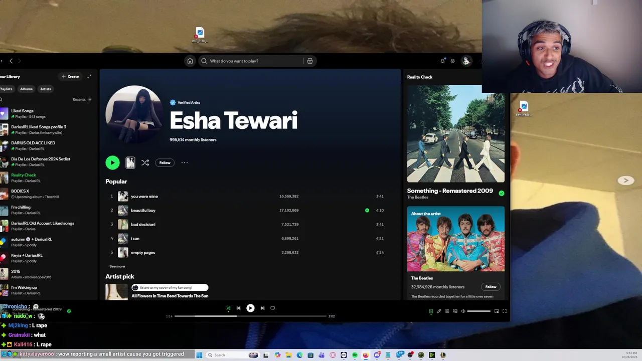
Task: Open Connect to a device icon
Action: pos(455,311)
